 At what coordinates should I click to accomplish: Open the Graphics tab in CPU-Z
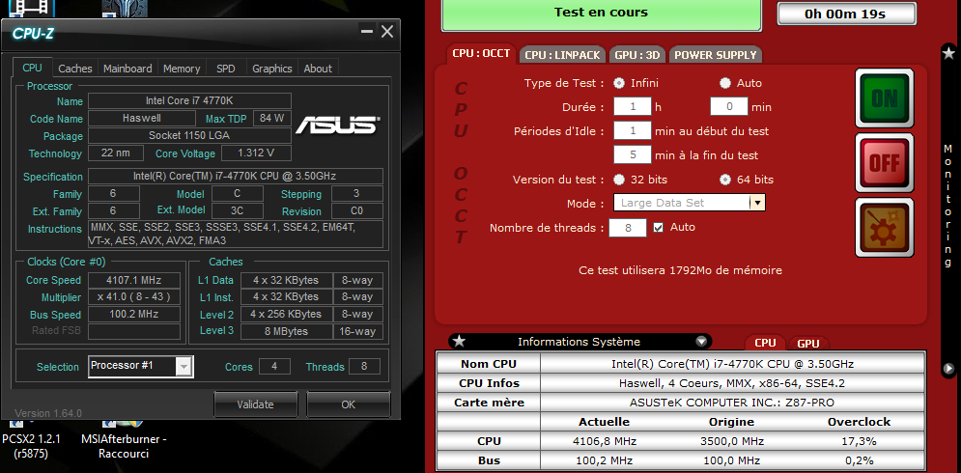point(272,69)
